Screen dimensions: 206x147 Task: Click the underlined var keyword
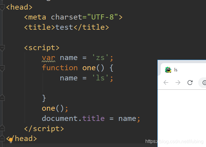click(x=49, y=58)
